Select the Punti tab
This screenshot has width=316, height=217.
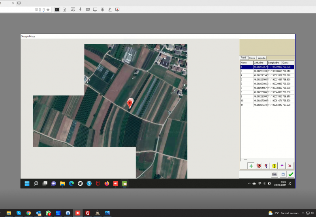[244, 58]
